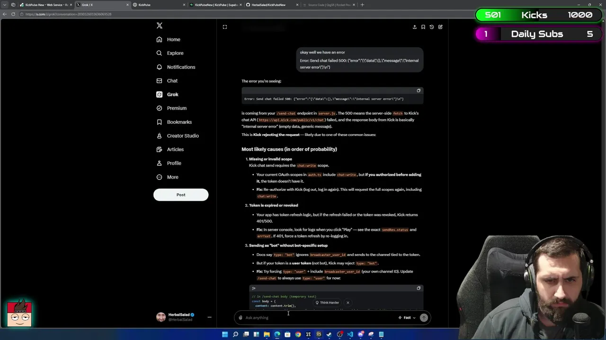
Task: Open the Fast mode dropdown
Action: (407, 318)
